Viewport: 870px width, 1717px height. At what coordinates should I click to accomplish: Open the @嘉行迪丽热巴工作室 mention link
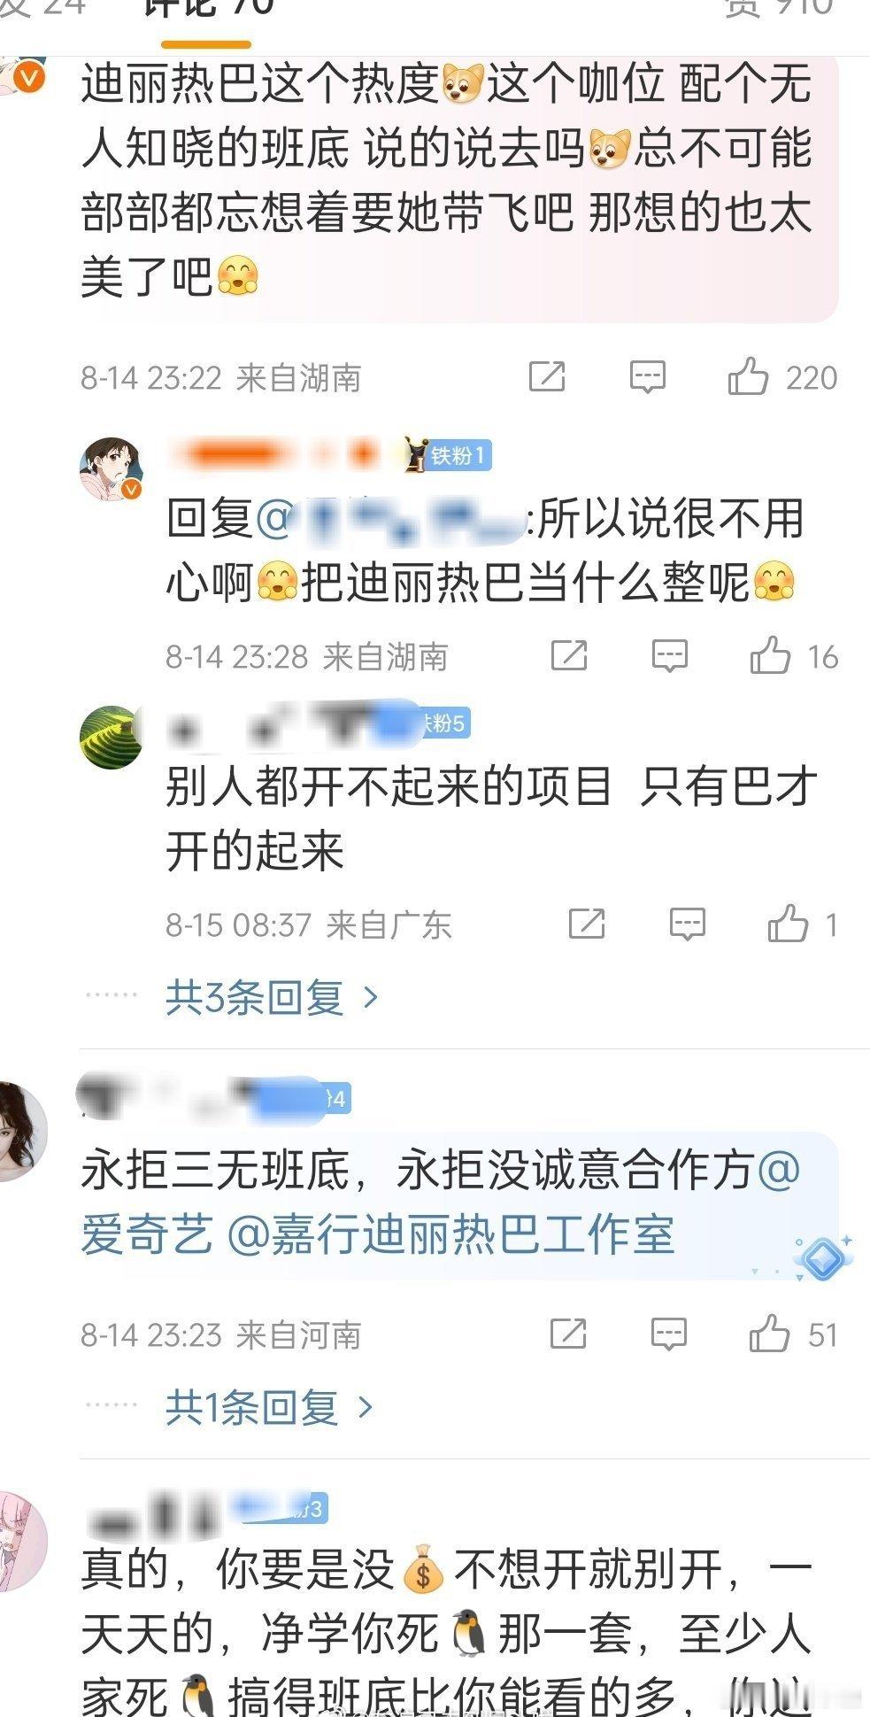click(450, 1234)
